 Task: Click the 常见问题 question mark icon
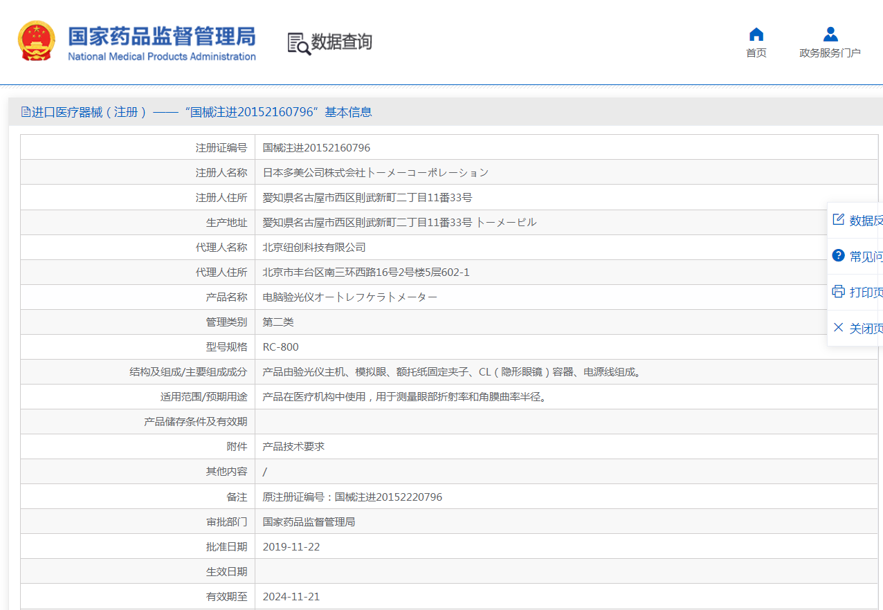click(x=838, y=255)
